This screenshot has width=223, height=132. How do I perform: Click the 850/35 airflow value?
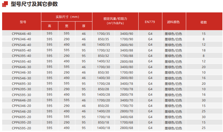click(103, 39)
